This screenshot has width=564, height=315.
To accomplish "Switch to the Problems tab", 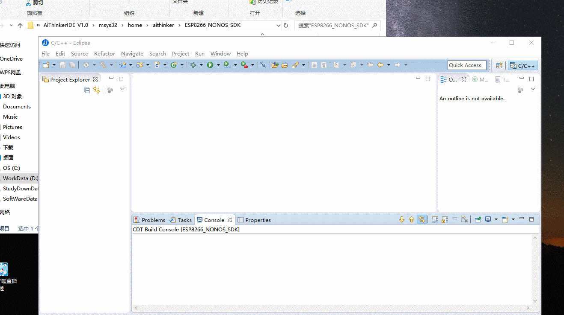I will (149, 220).
